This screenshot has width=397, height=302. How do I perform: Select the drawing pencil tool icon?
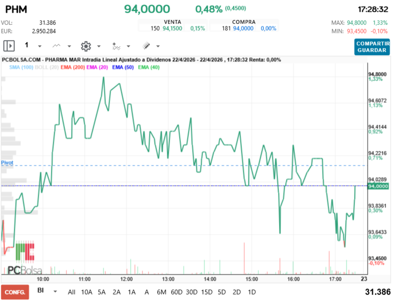click(x=146, y=46)
